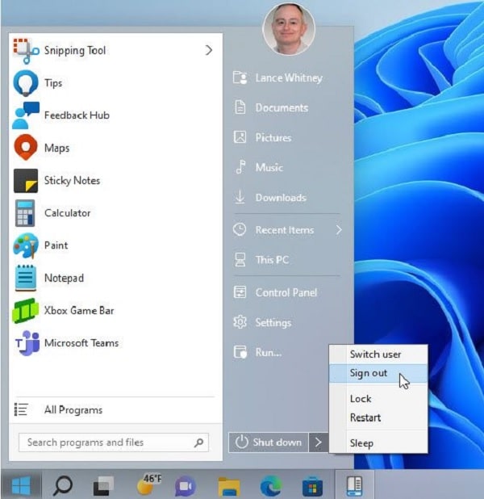Image resolution: width=484 pixels, height=499 pixels.
Task: Open File Explorer from the taskbar
Action: pyautogui.click(x=229, y=486)
